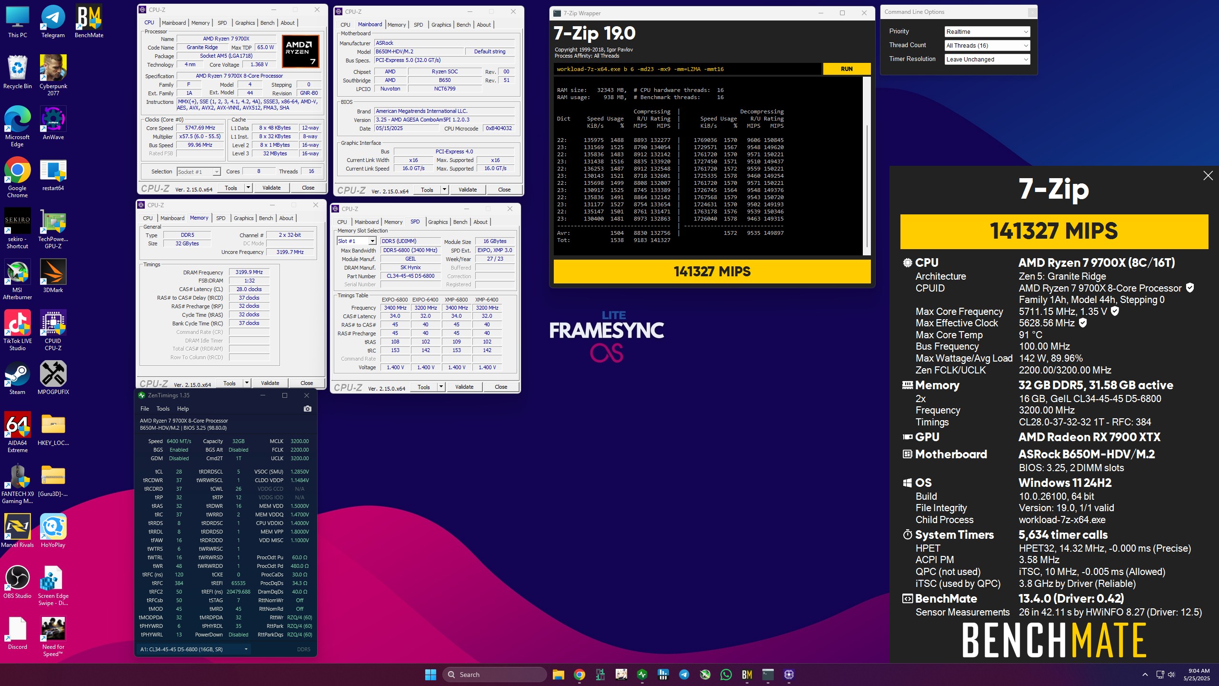
Task: Select the AnWave desktop icon
Action: (x=53, y=123)
